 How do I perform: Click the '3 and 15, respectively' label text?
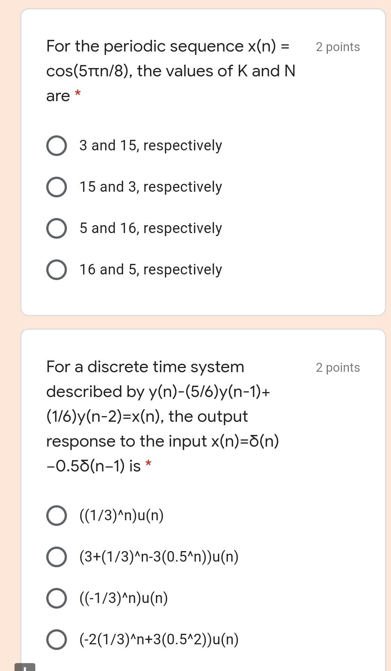click(x=151, y=145)
